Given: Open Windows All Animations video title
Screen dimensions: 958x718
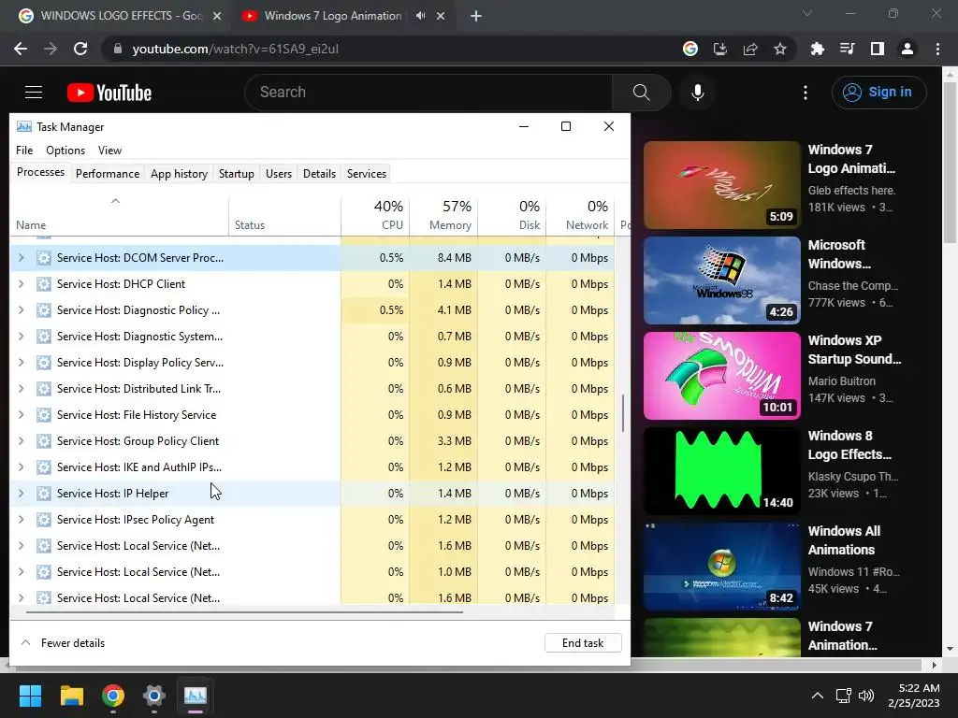Looking at the screenshot, I should pos(844,540).
